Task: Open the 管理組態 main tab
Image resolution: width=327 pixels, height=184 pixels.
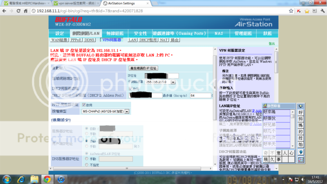Action: [x=243, y=34]
